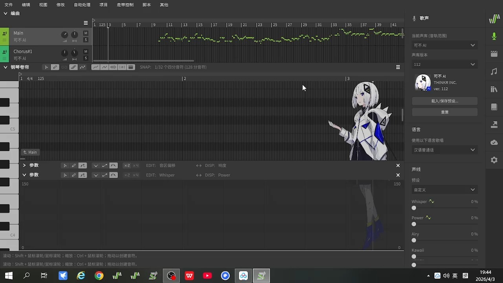This screenshot has height=283, width=503.
Task: Solo the Main track
Action: tap(86, 40)
